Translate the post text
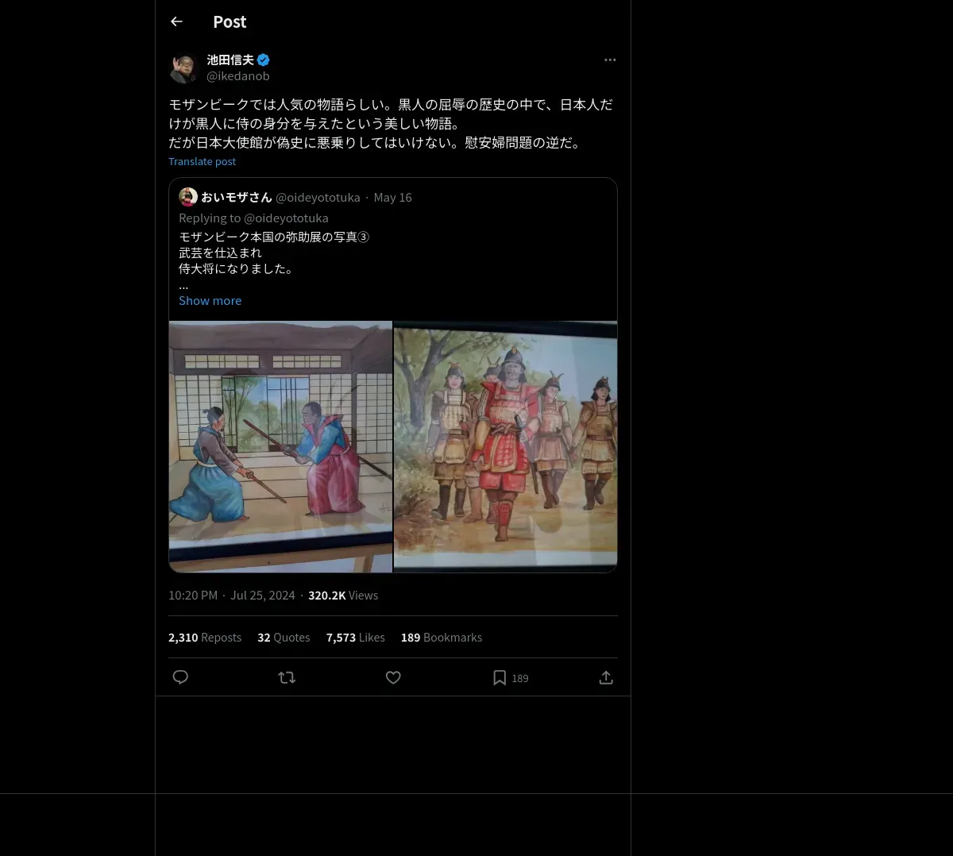953x856 pixels. (202, 161)
